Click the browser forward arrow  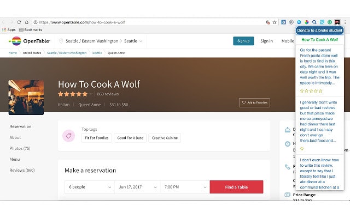point(11,22)
